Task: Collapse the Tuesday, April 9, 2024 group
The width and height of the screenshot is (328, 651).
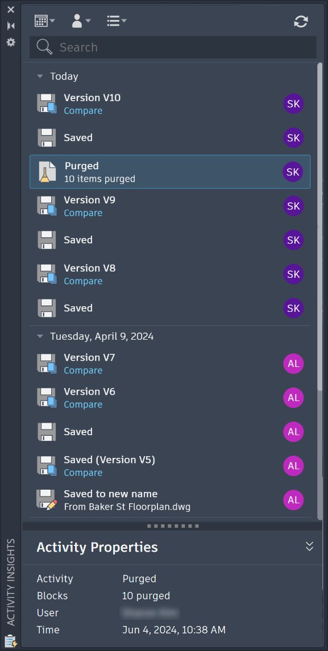Action: click(x=40, y=336)
